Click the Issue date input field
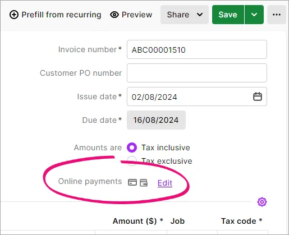 197,96
